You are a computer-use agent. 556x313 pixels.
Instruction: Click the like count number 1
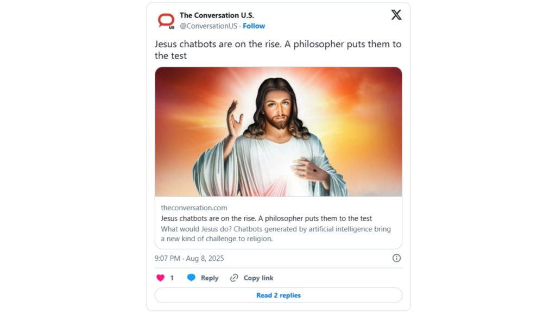(172, 278)
